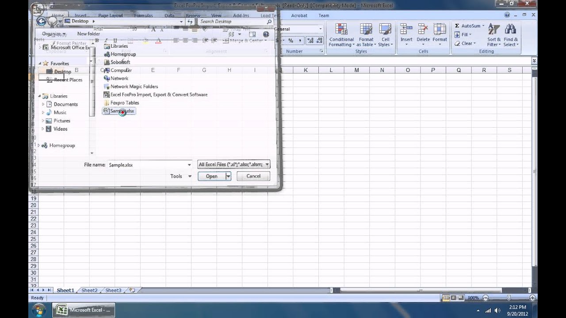Open the Fill options icon
Screen dimensions: 566x318
pos(457,34)
